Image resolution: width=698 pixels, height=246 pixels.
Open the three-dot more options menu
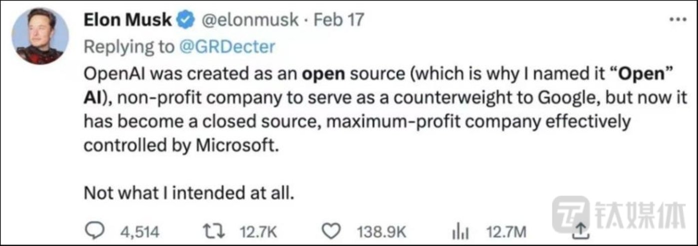click(678, 19)
